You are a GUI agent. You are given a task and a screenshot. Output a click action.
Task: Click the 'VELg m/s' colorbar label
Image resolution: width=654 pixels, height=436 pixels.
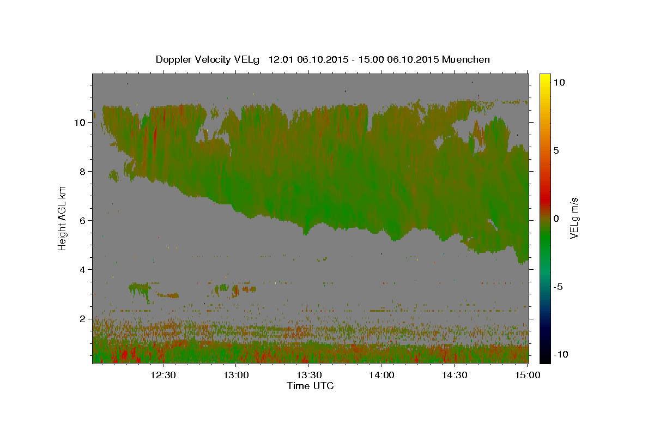click(x=573, y=218)
